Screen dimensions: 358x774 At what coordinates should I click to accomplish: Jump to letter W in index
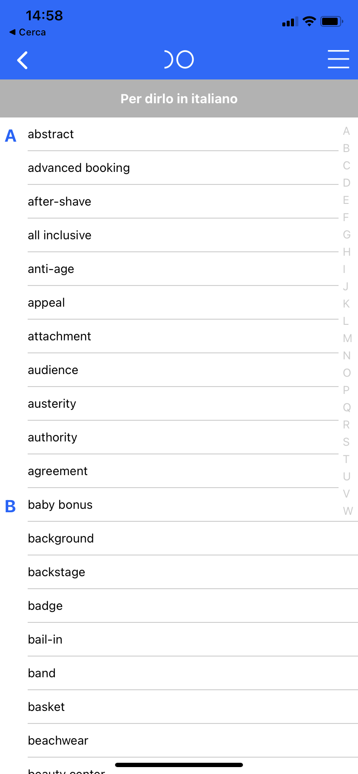coord(348,511)
